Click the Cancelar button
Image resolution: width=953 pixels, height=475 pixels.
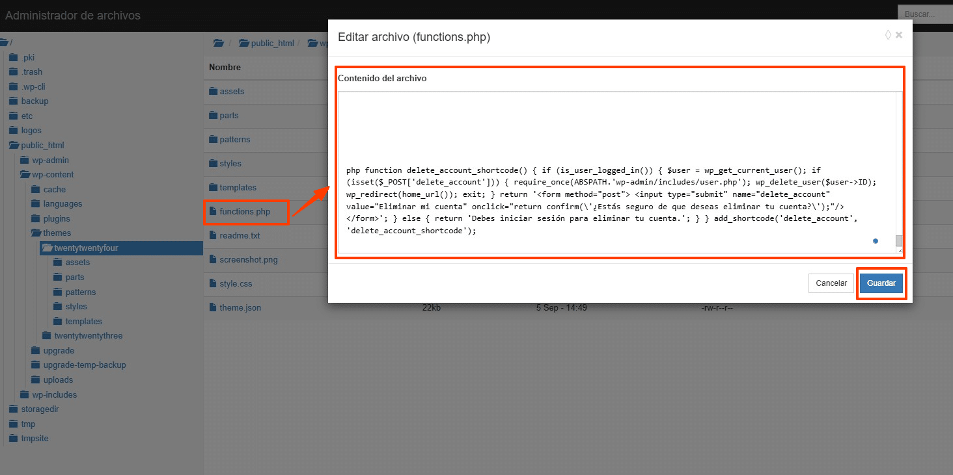831,283
